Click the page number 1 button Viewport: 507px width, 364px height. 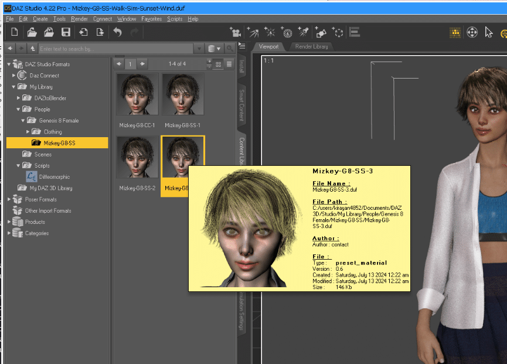130,64
